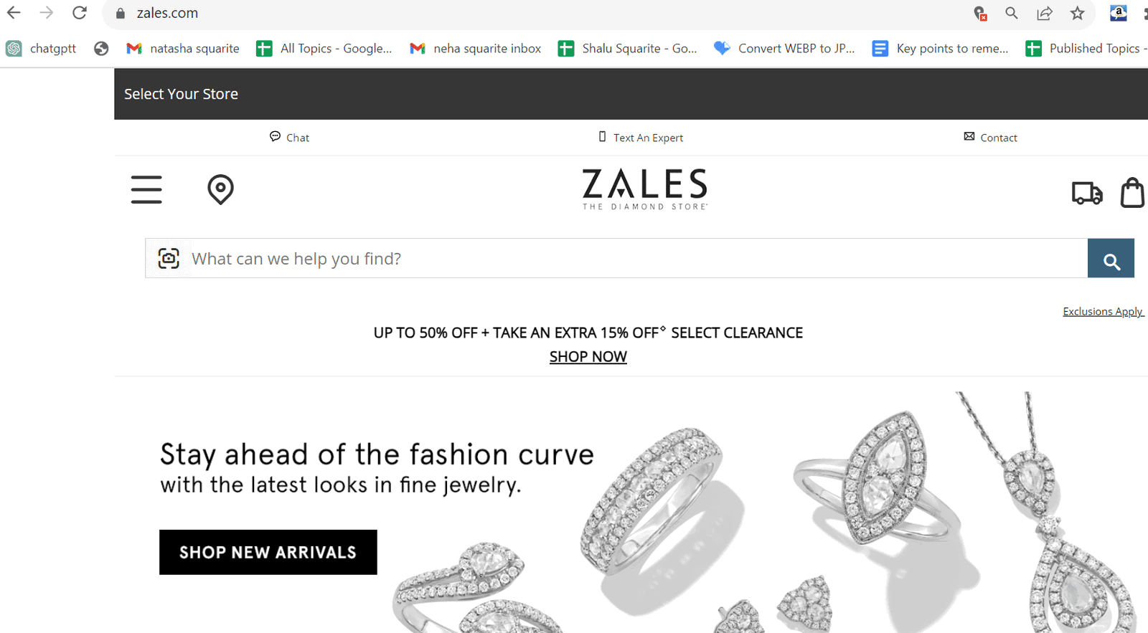1148x633 pixels.
Task: Open the hamburger navigation menu
Action: (x=146, y=189)
